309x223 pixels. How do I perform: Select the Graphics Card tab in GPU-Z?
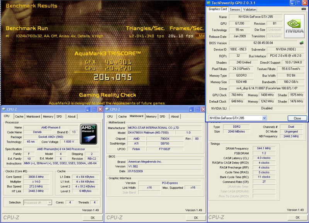tap(217, 9)
